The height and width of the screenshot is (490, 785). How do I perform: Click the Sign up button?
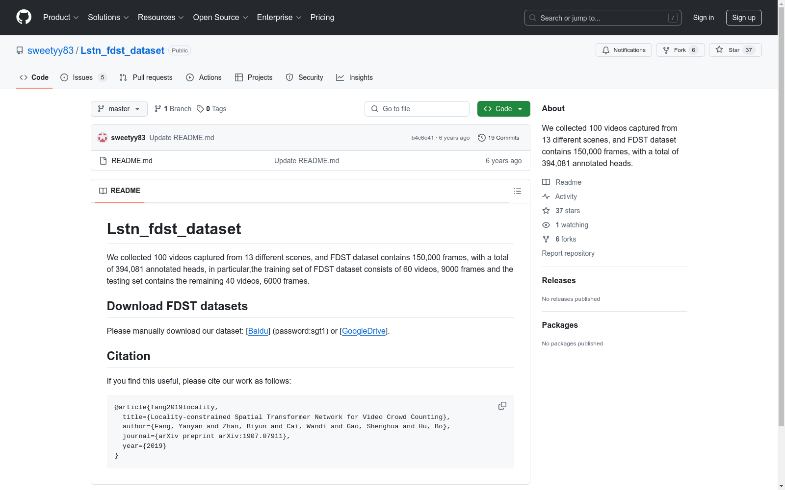(x=744, y=18)
